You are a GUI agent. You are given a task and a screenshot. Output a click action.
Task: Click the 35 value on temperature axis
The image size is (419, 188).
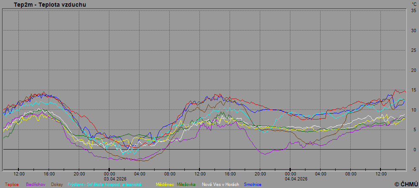click(x=413, y=10)
